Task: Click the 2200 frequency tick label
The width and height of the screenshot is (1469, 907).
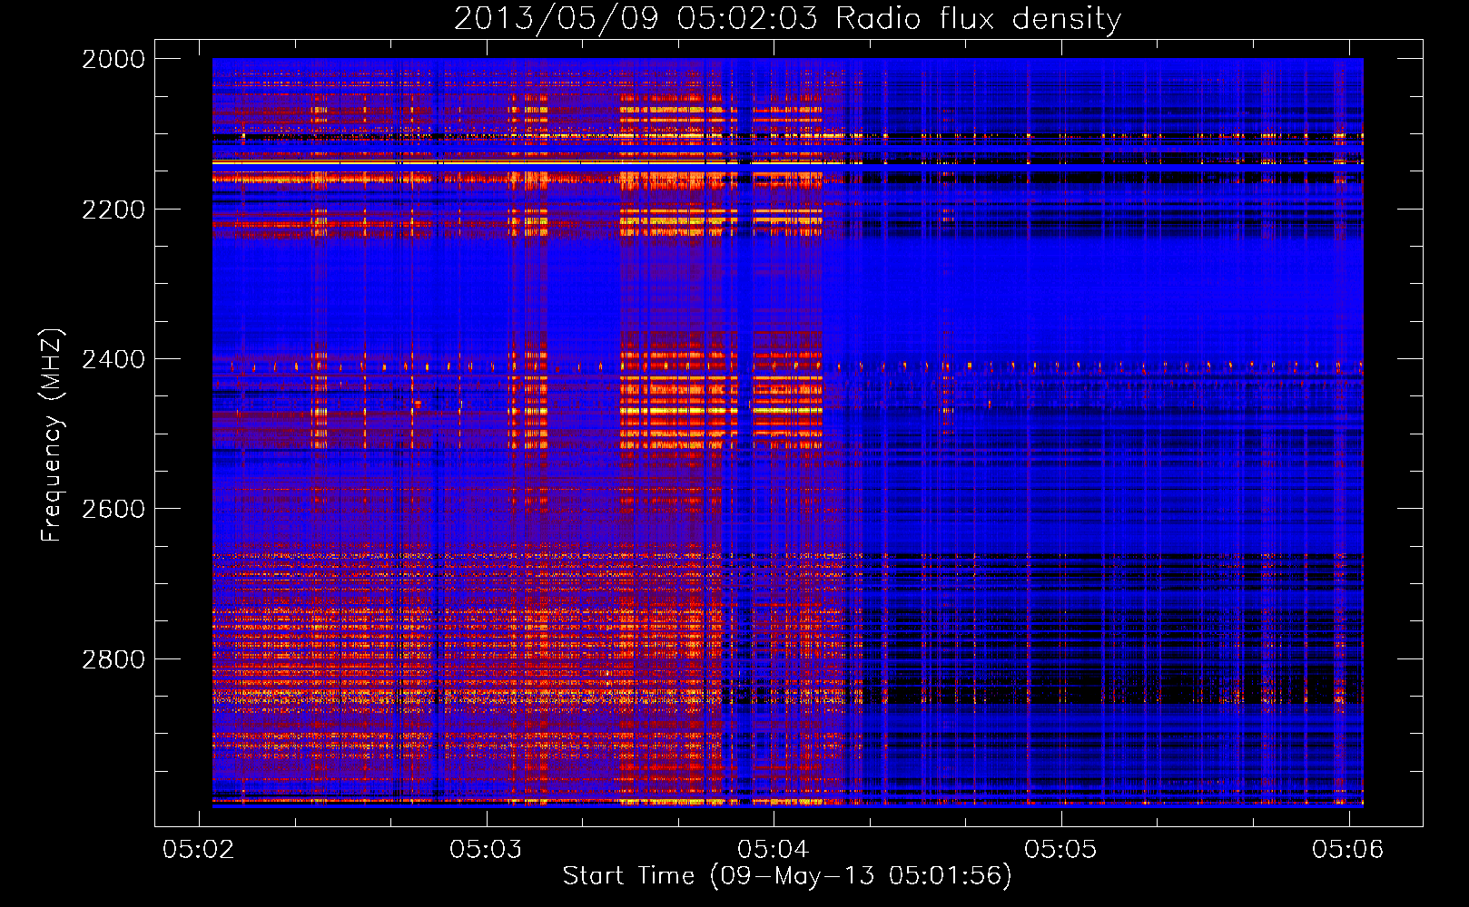Action: tap(113, 210)
